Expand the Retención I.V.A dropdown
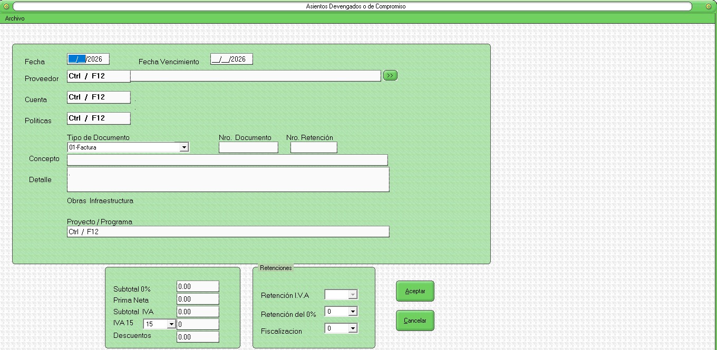 point(353,295)
